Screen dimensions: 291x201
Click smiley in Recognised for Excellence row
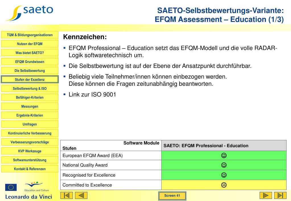pyautogui.click(x=224, y=175)
